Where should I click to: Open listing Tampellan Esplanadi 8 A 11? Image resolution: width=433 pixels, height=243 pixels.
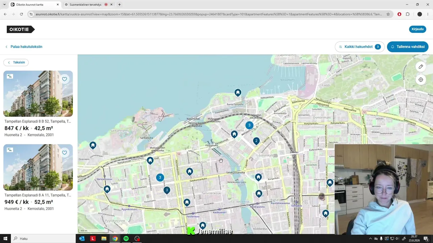pos(38,195)
